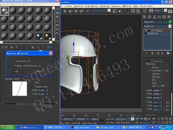The width and height of the screenshot is (173, 130).
Task: Open the Graph Editors menu
Action: point(92,6)
